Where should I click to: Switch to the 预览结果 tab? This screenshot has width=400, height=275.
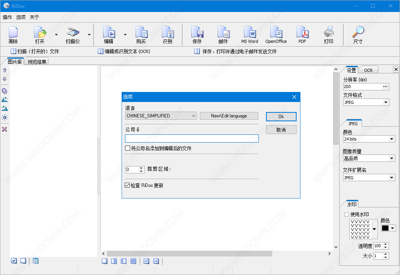pos(37,61)
